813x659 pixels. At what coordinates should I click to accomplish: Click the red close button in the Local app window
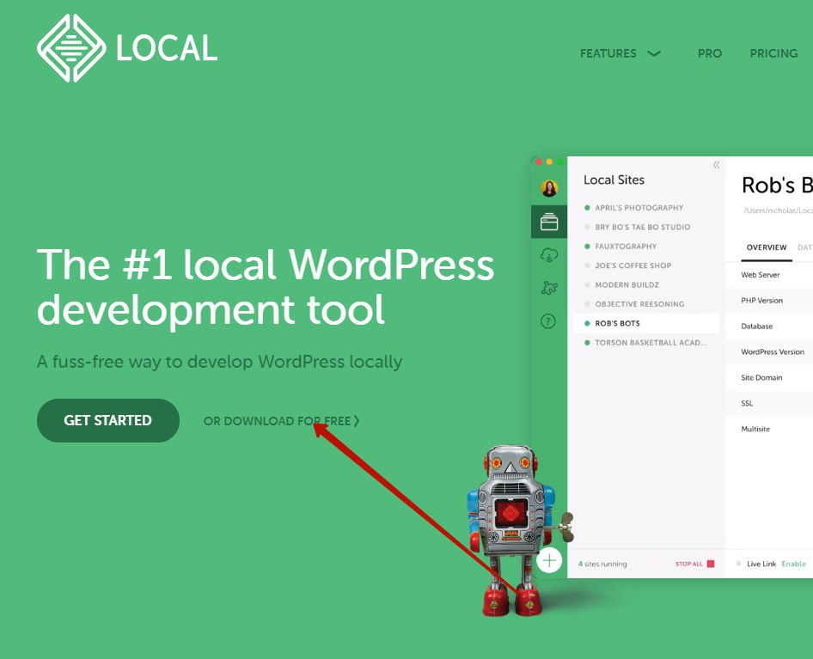pos(539,162)
